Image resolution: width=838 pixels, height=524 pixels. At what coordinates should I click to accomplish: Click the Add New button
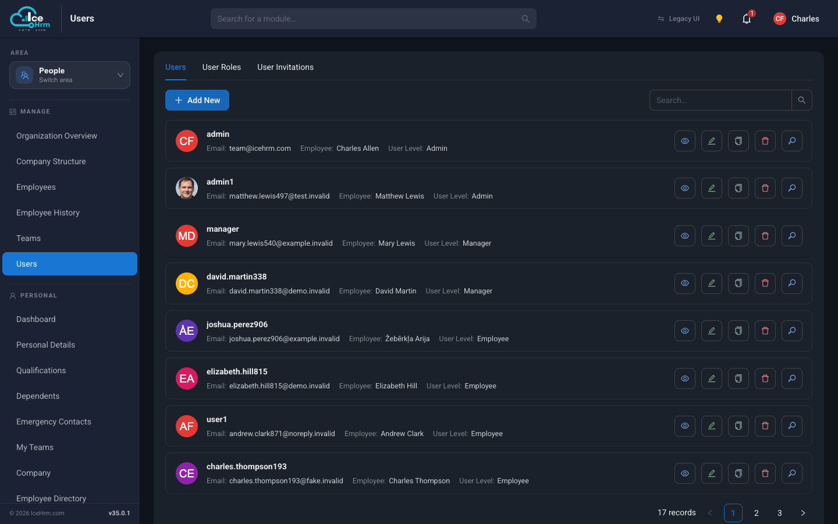coord(197,100)
